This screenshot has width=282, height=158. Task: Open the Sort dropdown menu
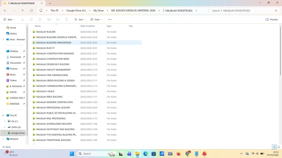[80, 19]
